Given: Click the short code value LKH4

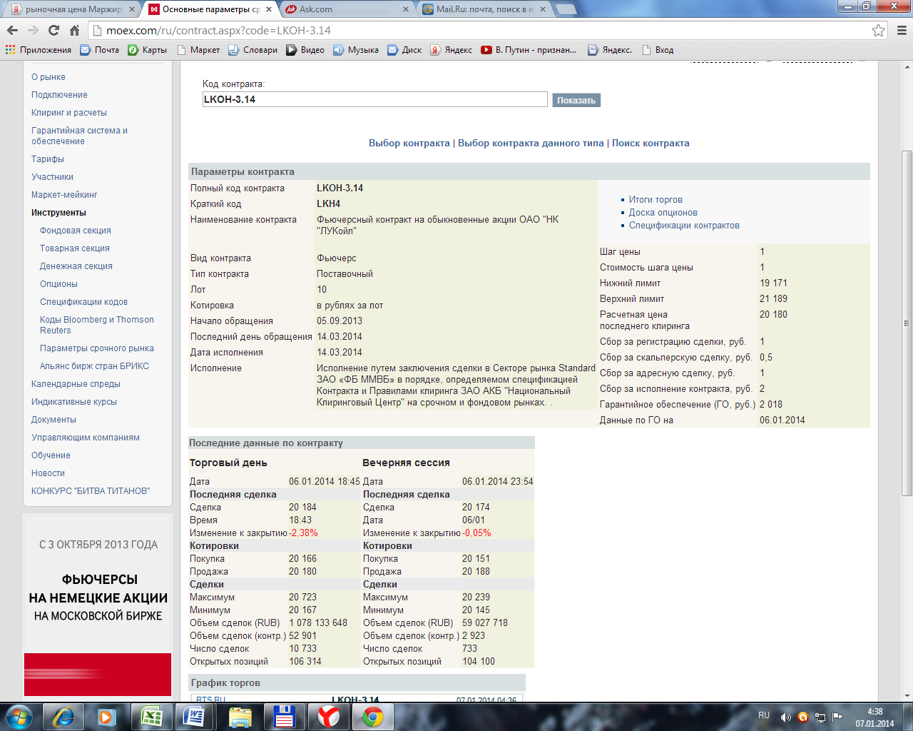Looking at the screenshot, I should click(328, 204).
